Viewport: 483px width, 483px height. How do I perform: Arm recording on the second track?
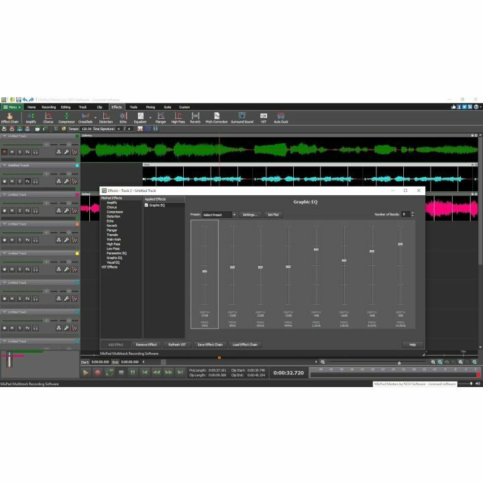tap(4, 181)
